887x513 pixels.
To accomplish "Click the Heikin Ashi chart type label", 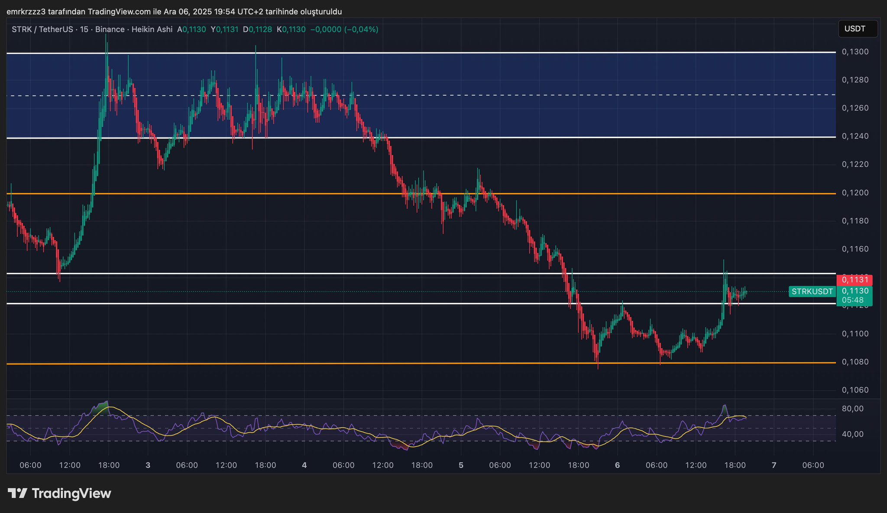I will [x=152, y=29].
